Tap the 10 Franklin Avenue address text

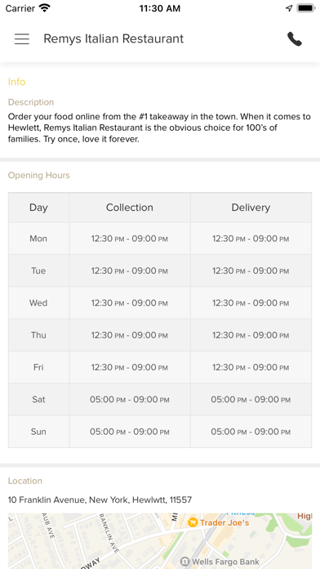point(100,500)
